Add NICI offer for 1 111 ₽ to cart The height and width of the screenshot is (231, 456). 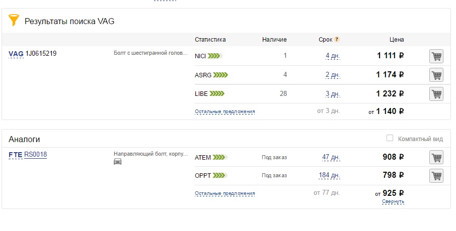(436, 56)
